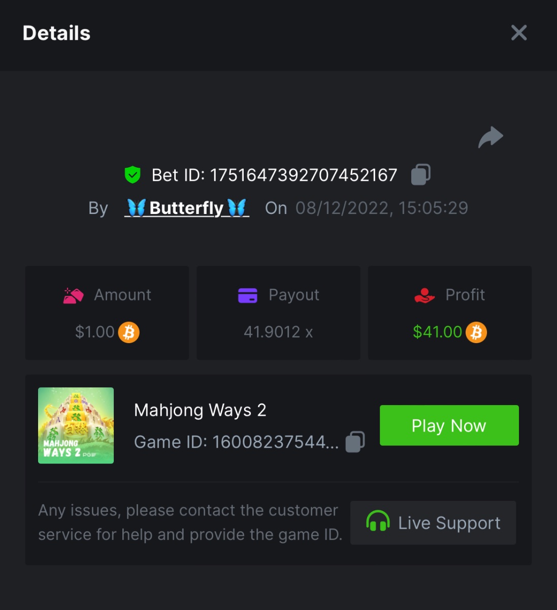This screenshot has height=610, width=557.
Task: Click the Mahjong Ways 2 title
Action: point(200,410)
